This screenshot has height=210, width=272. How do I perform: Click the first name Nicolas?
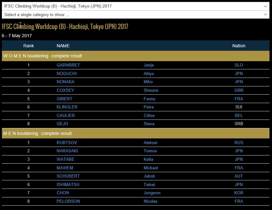click(151, 201)
